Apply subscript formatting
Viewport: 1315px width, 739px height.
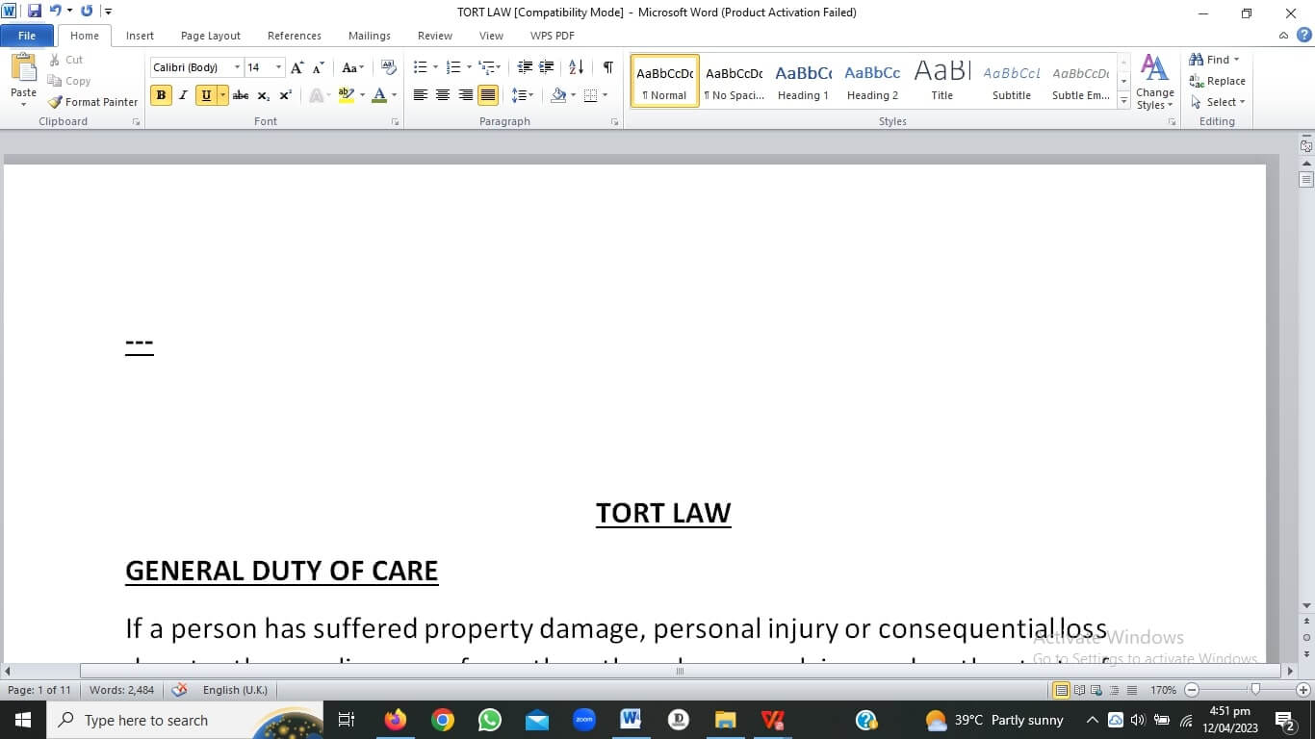coord(263,95)
